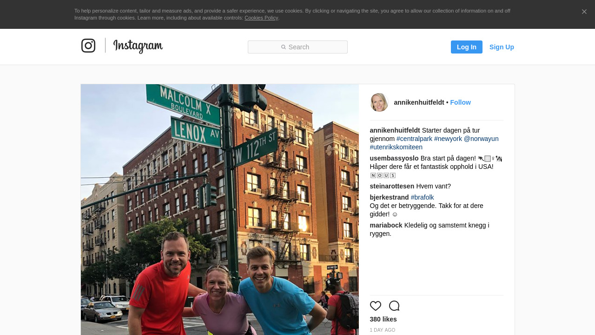Screen dimensions: 595x335
Task: Open the #brafolk hashtag
Action: [422, 197]
